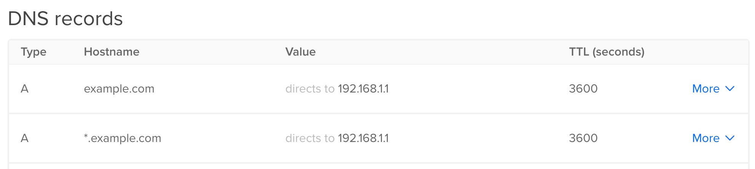755x169 pixels.
Task: Click chevron arrow beside second More link
Action: tap(730, 138)
